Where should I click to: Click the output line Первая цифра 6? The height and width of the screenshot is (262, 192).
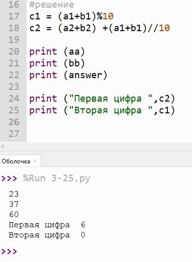click(47, 225)
